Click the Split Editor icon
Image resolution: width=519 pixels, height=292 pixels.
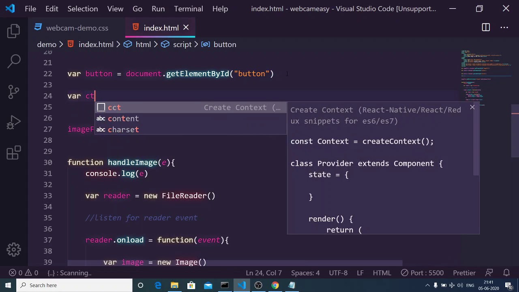(x=486, y=28)
